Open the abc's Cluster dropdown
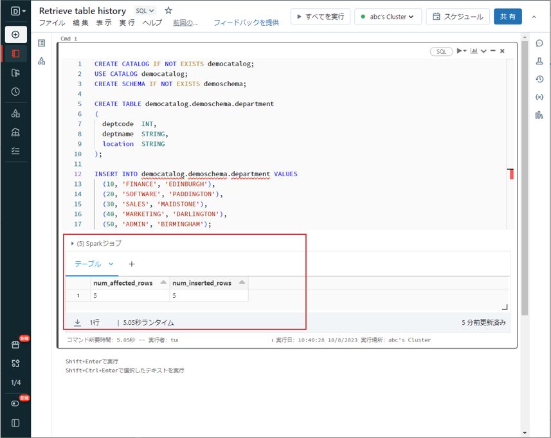 [x=388, y=17]
